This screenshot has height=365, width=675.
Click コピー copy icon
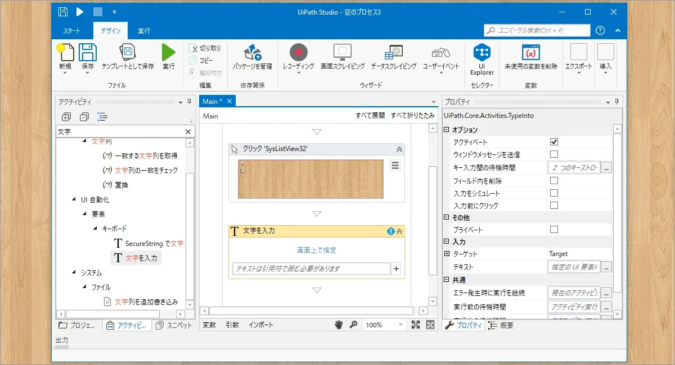tap(193, 60)
